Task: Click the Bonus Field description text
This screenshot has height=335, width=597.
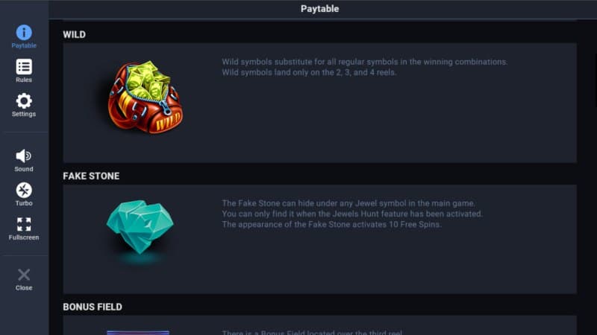Action: pyautogui.click(x=313, y=332)
